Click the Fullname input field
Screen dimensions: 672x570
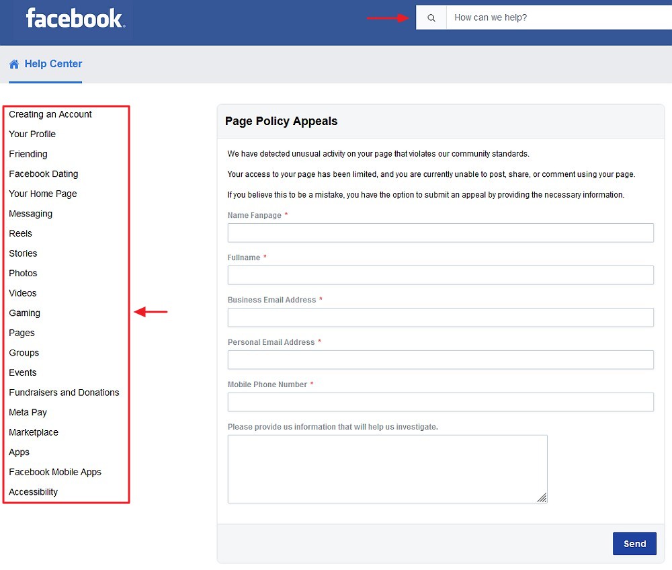(x=441, y=275)
